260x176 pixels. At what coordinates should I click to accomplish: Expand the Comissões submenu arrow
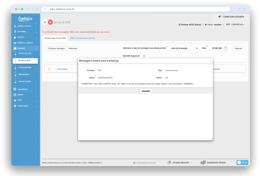tap(37, 32)
